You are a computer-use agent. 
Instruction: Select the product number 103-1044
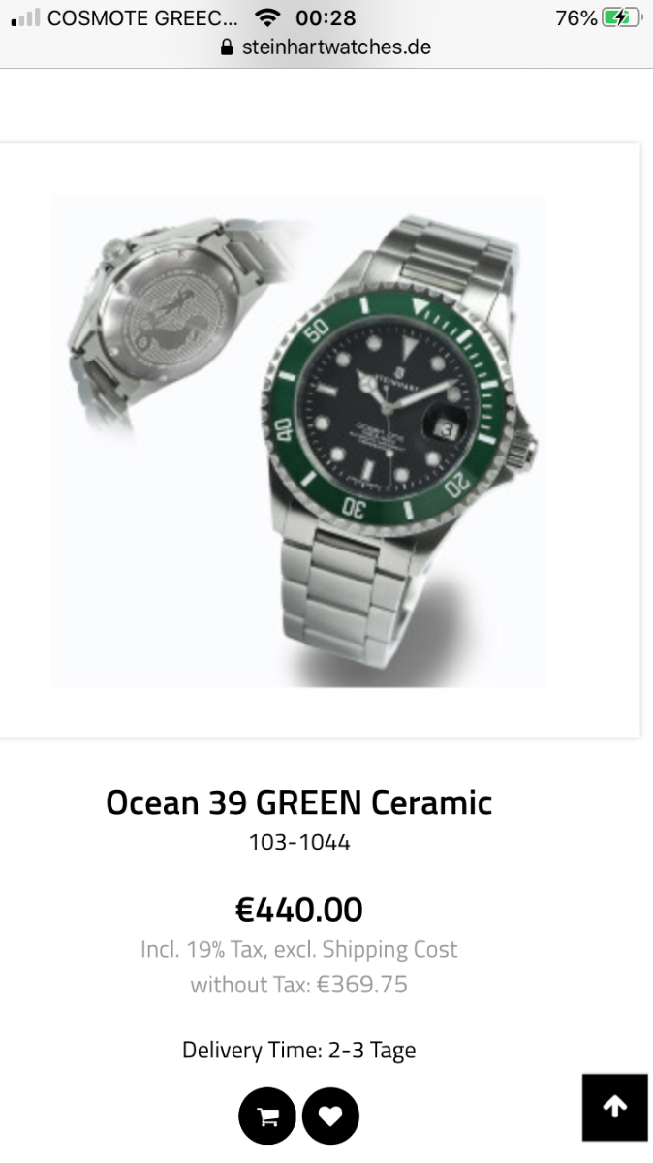(299, 842)
